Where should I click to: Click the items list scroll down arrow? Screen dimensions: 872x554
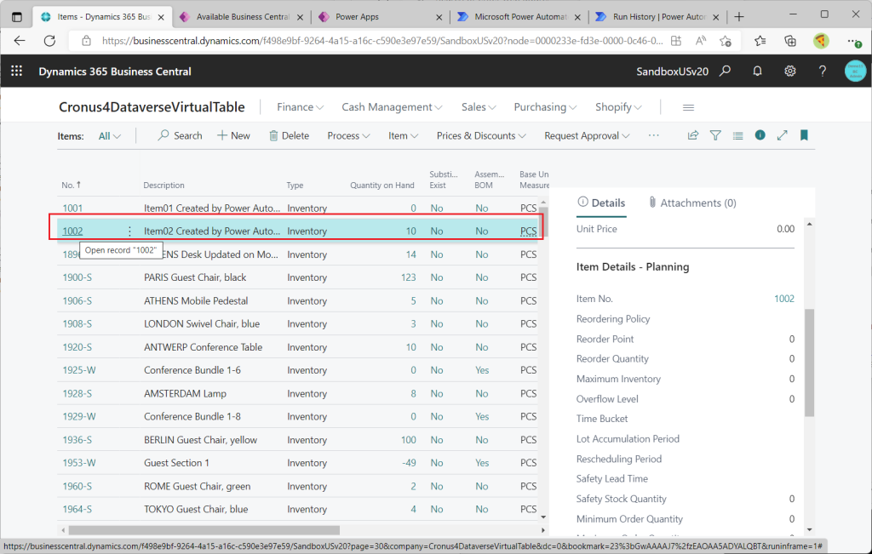543,517
